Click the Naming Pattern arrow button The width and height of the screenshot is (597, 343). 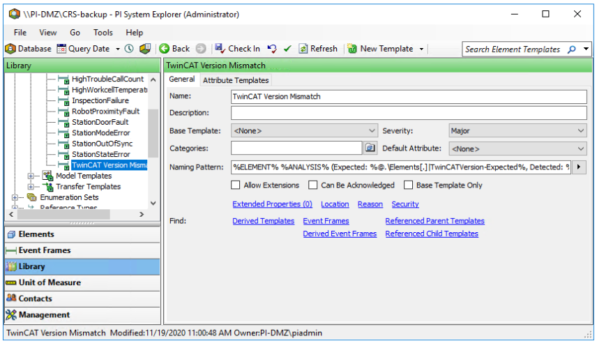pyautogui.click(x=579, y=167)
